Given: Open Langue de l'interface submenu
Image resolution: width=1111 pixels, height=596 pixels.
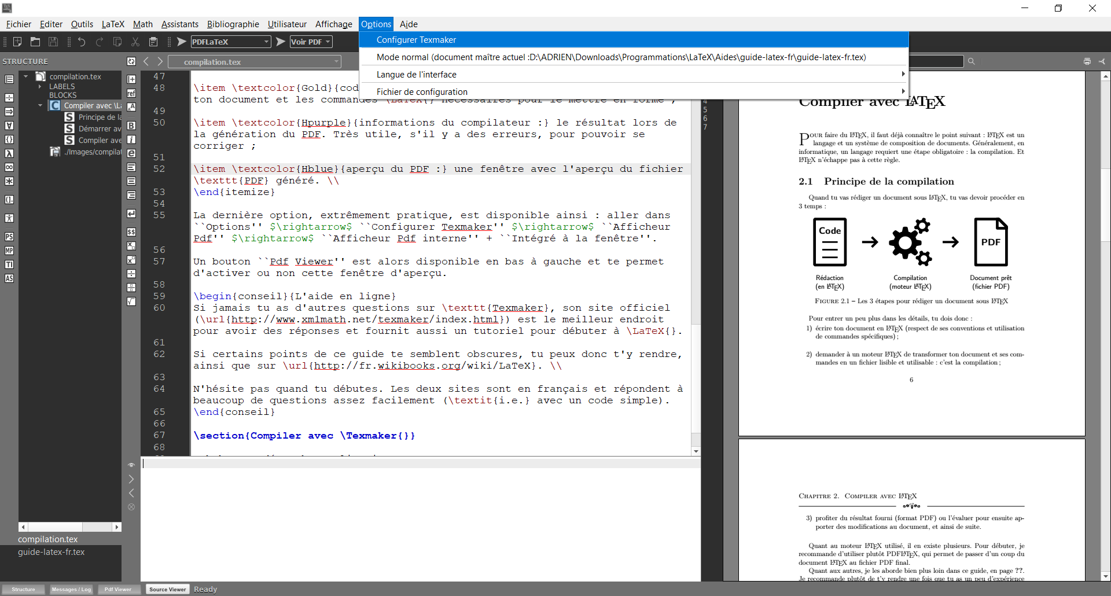Looking at the screenshot, I should [x=416, y=75].
